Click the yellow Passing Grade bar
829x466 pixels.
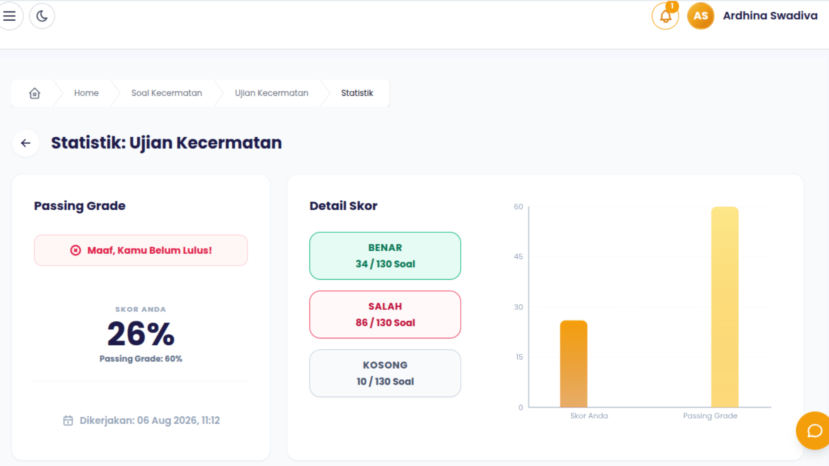pos(725,307)
